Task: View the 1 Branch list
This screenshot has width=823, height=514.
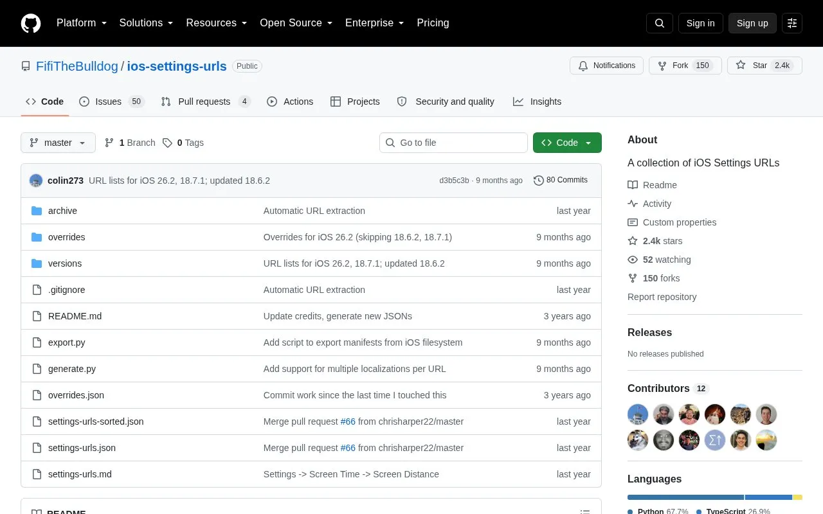Action: click(x=130, y=143)
